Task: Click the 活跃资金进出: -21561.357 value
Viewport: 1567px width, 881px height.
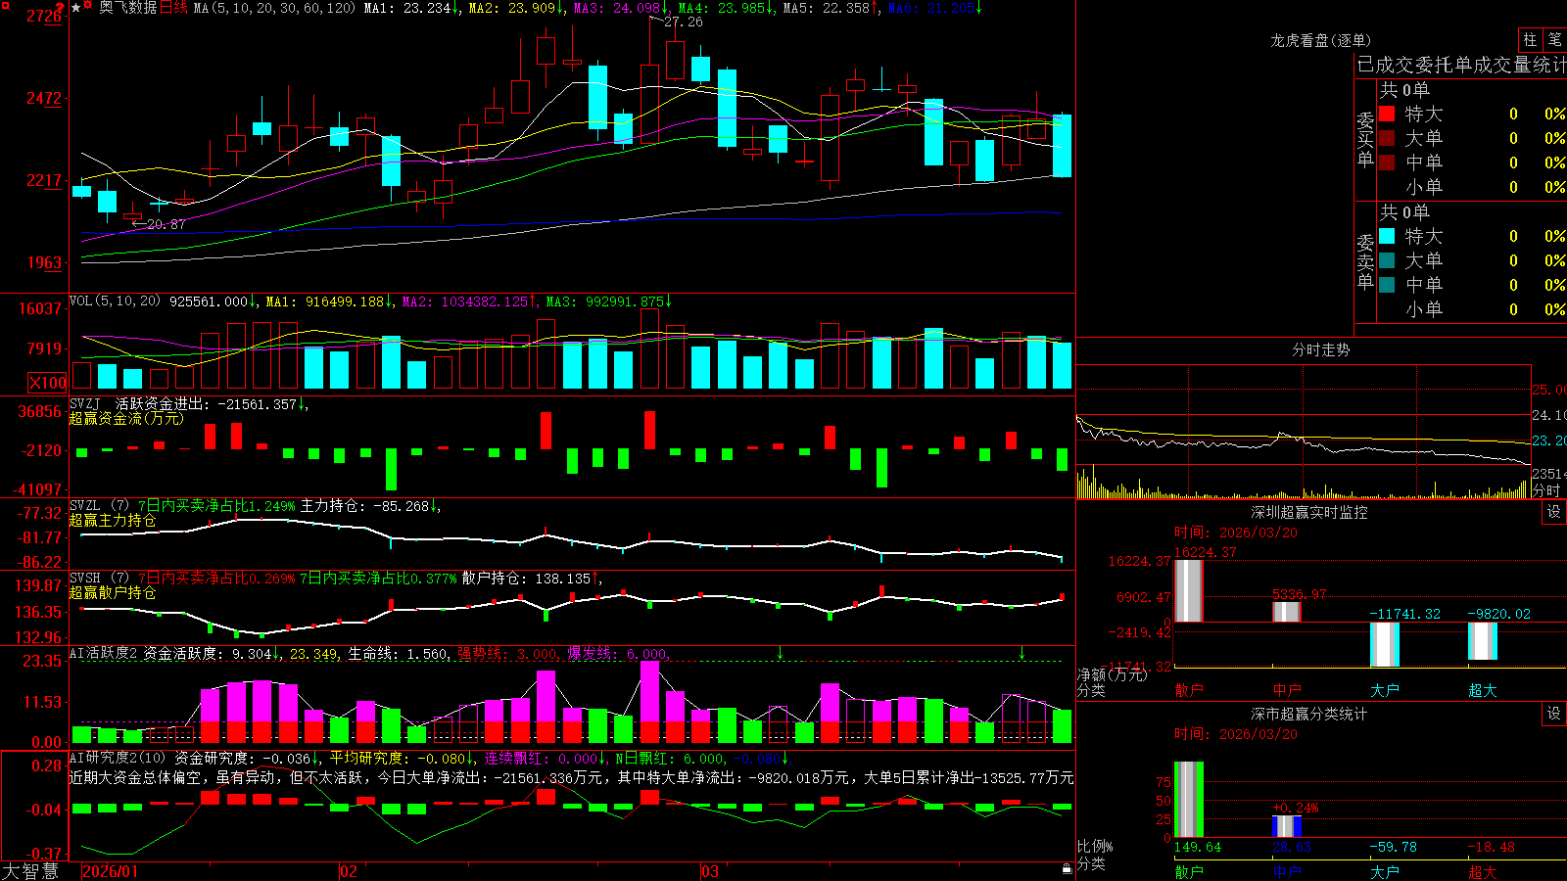Action: pos(207,404)
